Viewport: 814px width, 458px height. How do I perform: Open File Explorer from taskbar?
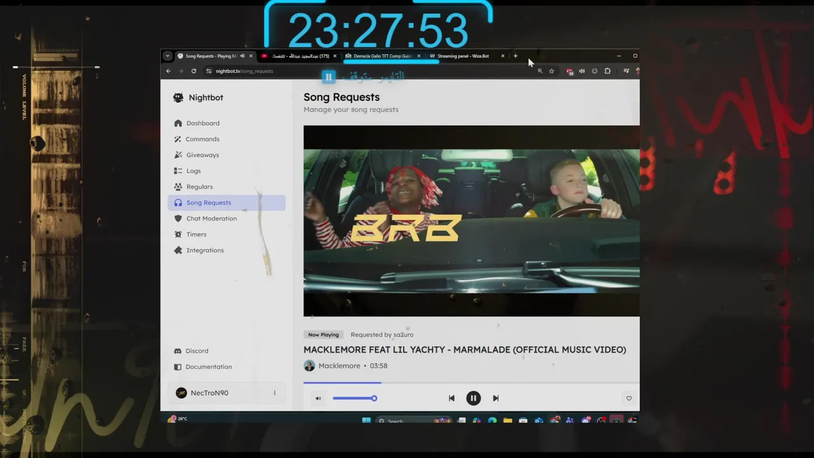(x=507, y=420)
